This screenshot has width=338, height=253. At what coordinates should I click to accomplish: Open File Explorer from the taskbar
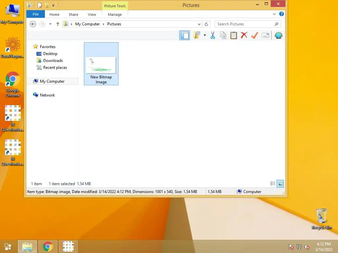point(27,246)
